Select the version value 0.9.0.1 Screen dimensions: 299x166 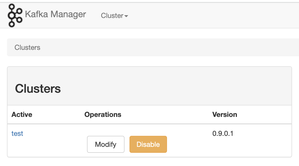(x=223, y=133)
